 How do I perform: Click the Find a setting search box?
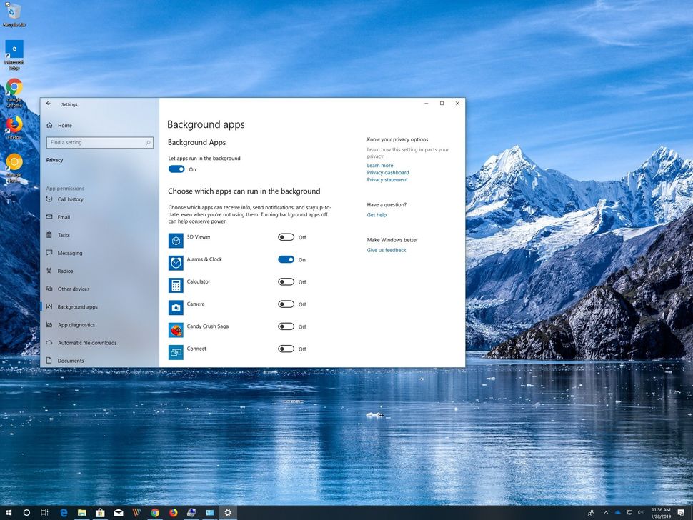tap(99, 142)
